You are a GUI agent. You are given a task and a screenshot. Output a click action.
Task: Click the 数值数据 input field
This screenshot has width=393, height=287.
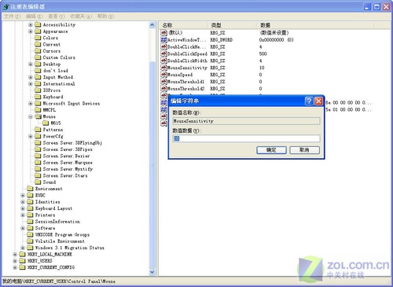point(246,138)
